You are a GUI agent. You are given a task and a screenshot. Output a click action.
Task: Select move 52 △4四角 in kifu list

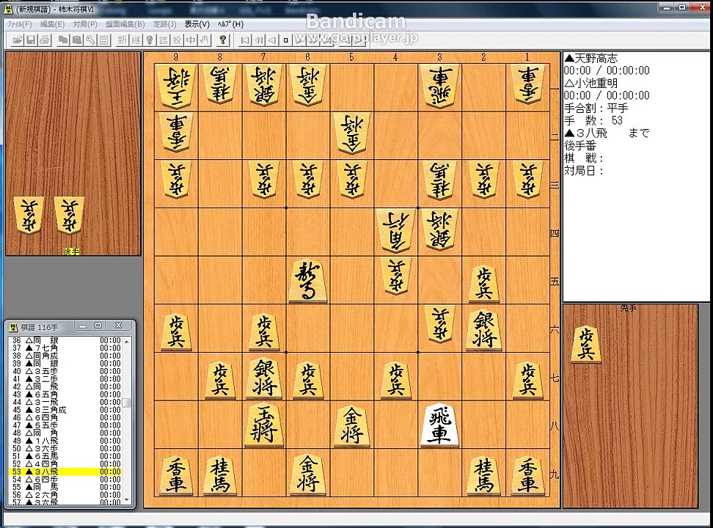pos(66,464)
